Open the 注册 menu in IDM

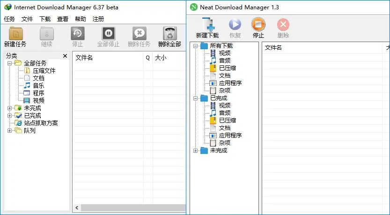(98, 19)
